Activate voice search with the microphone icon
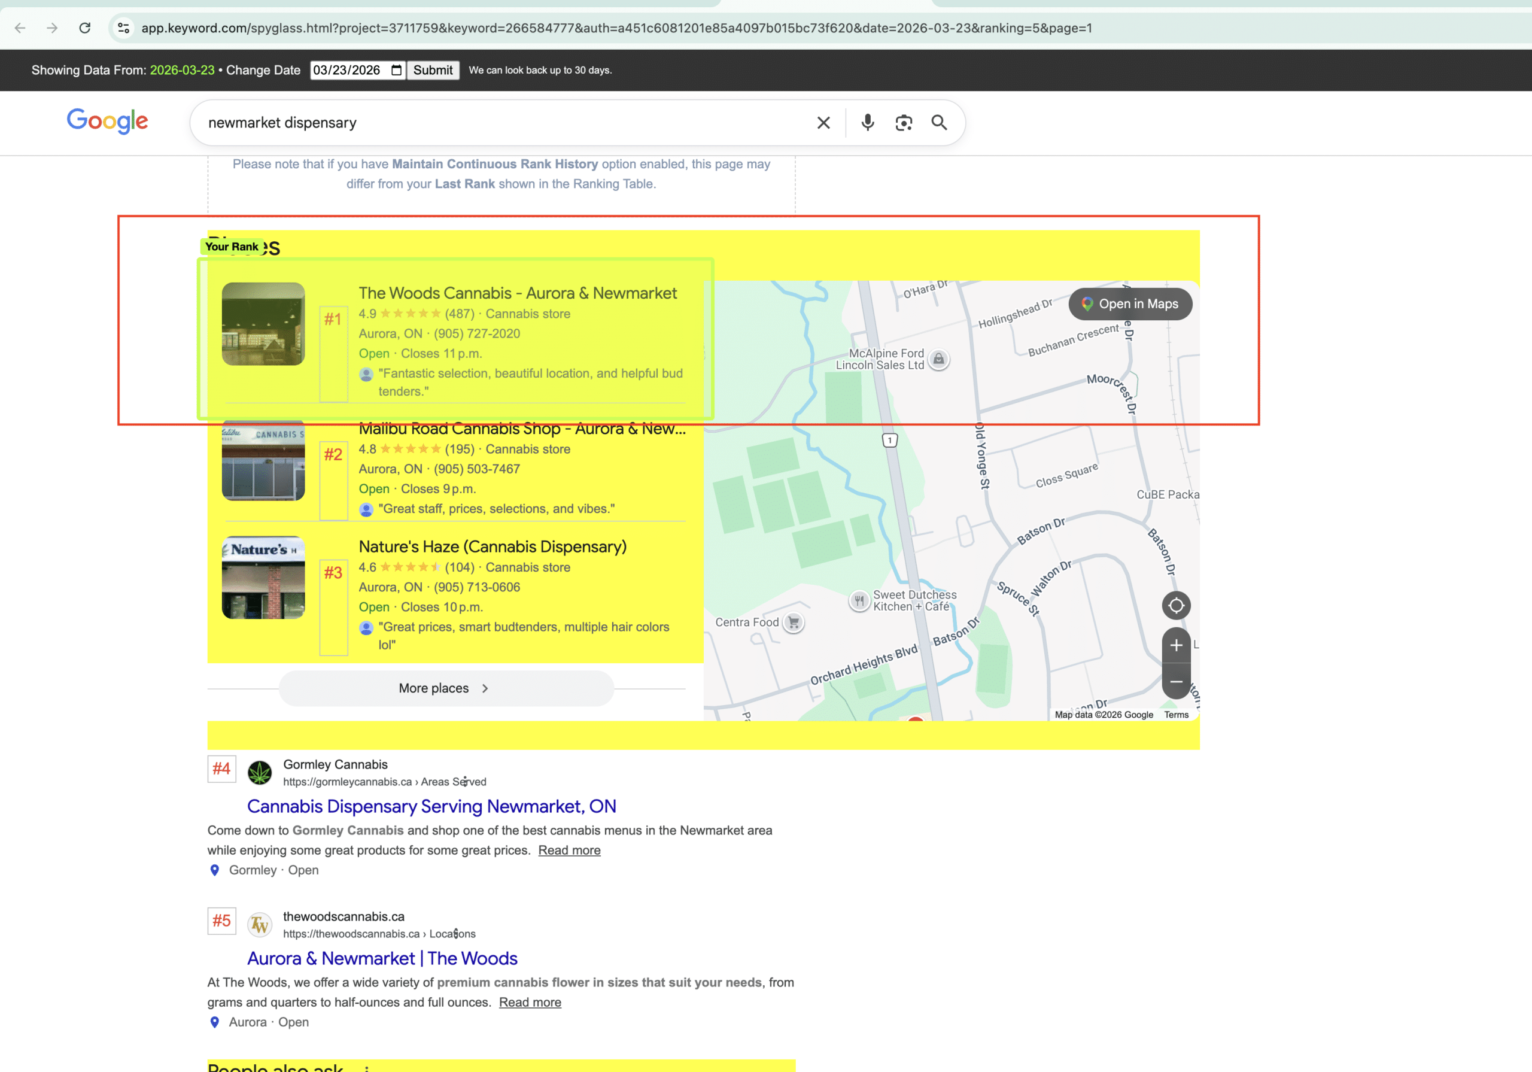This screenshot has width=1532, height=1072. pyautogui.click(x=867, y=123)
